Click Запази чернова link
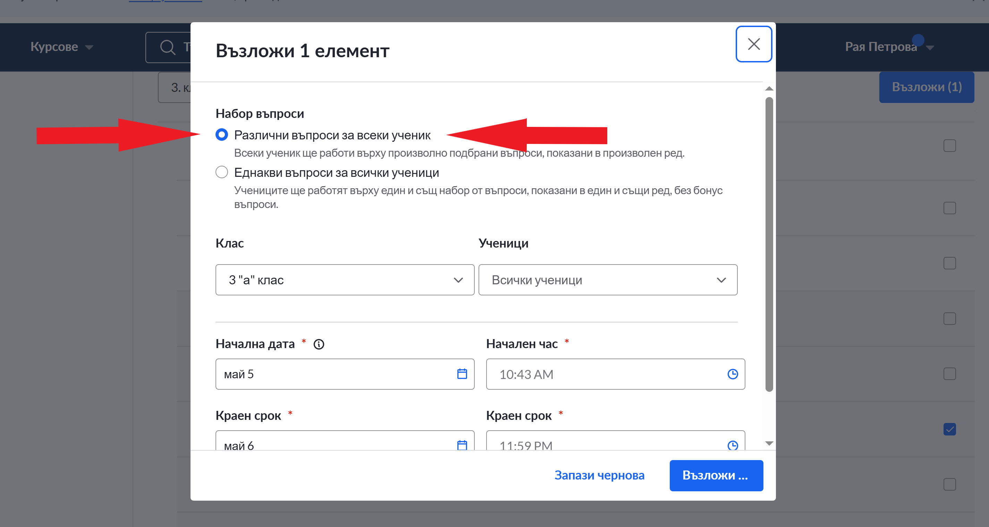989x527 pixels. click(x=599, y=475)
